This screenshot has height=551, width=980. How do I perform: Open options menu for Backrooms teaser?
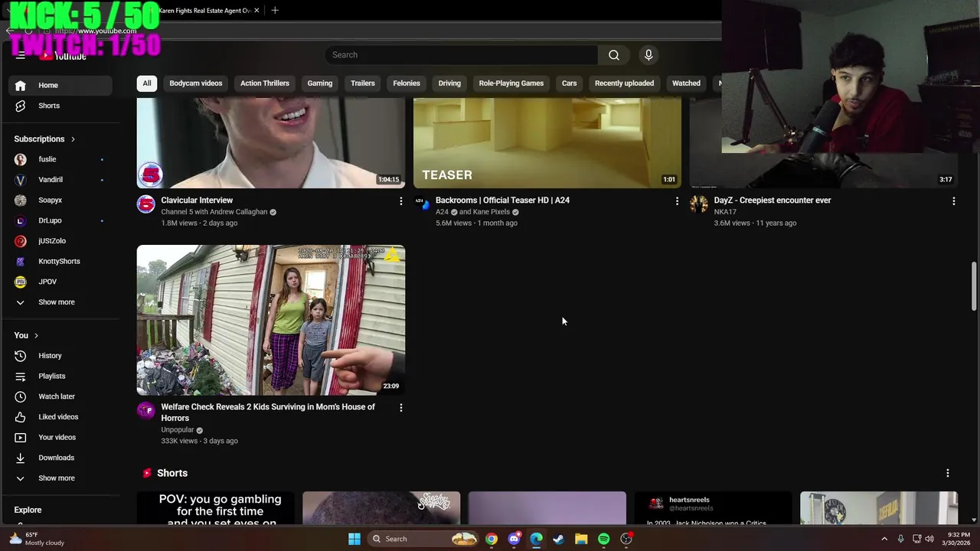677,201
